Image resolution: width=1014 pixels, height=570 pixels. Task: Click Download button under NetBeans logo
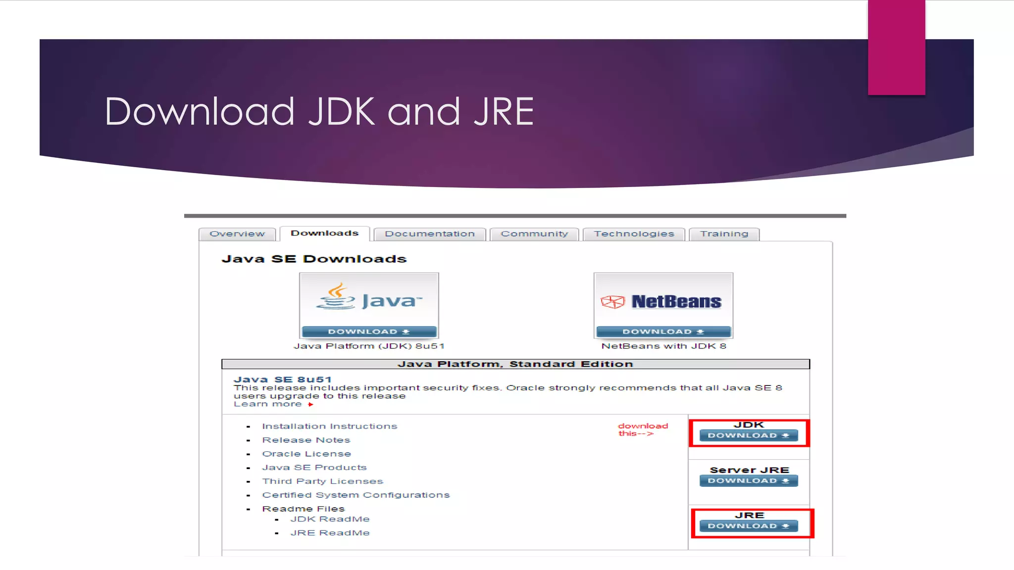pyautogui.click(x=663, y=332)
